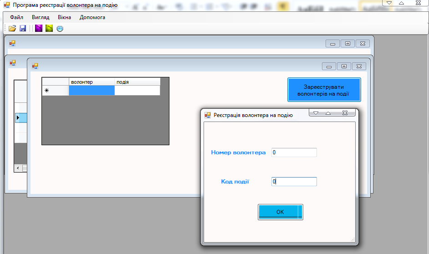Image resolution: width=429 pixels, height=254 pixels.
Task: Click the title icon of the волонтер grid window
Action: click(35, 66)
